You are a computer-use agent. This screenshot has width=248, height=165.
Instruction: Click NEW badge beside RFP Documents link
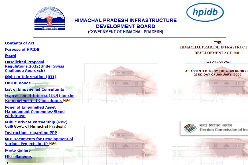coord(53,144)
